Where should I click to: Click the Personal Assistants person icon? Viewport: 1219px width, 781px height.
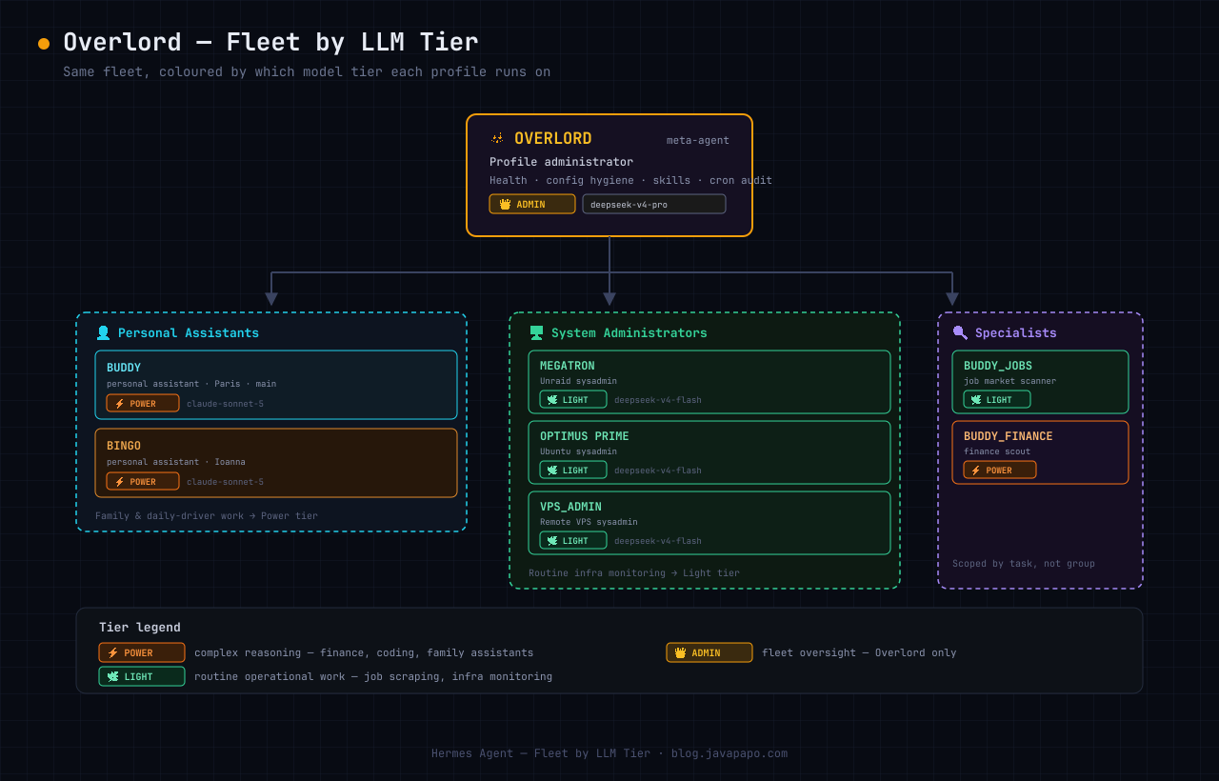click(103, 333)
